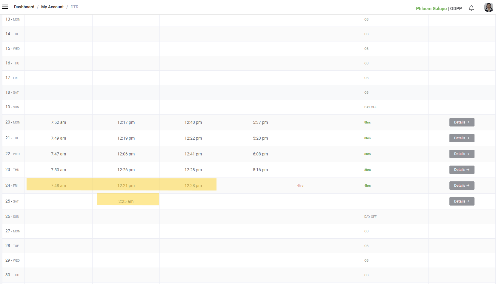
Task: View Details for 24 Friday
Action: (x=462, y=186)
